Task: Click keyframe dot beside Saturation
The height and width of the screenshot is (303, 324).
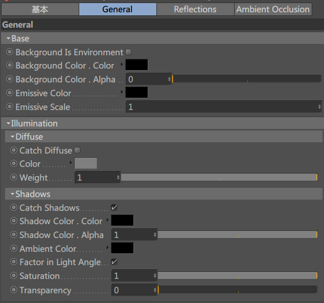Action: point(14,276)
